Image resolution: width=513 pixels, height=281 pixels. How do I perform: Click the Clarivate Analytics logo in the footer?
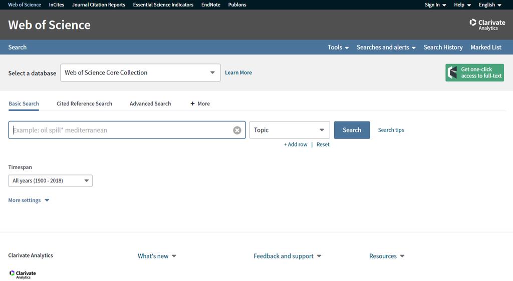(x=23, y=274)
